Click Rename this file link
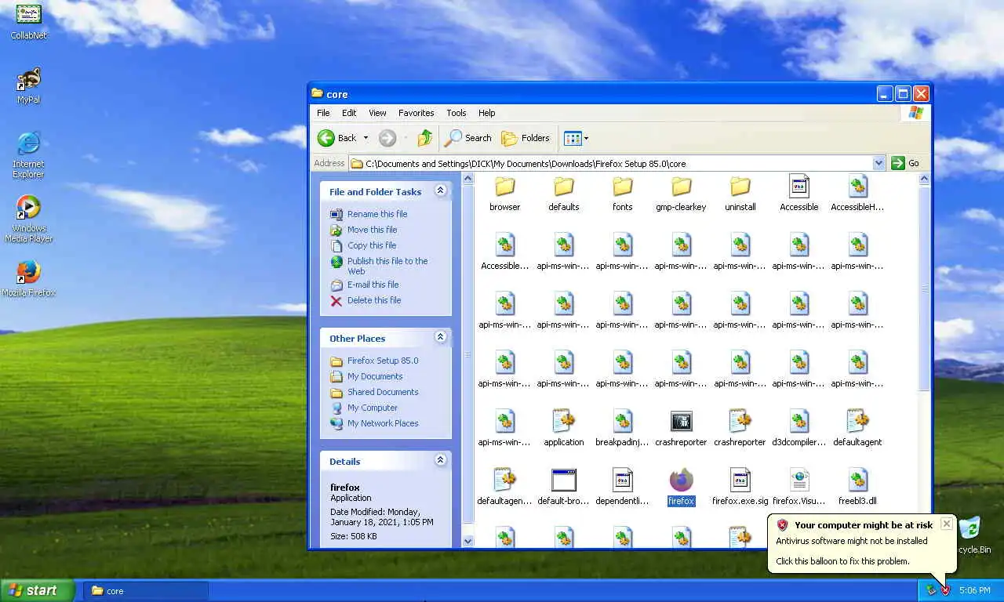Image resolution: width=1004 pixels, height=602 pixels. click(377, 214)
